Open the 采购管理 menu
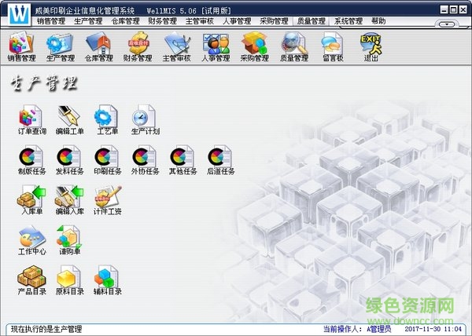 [274, 21]
